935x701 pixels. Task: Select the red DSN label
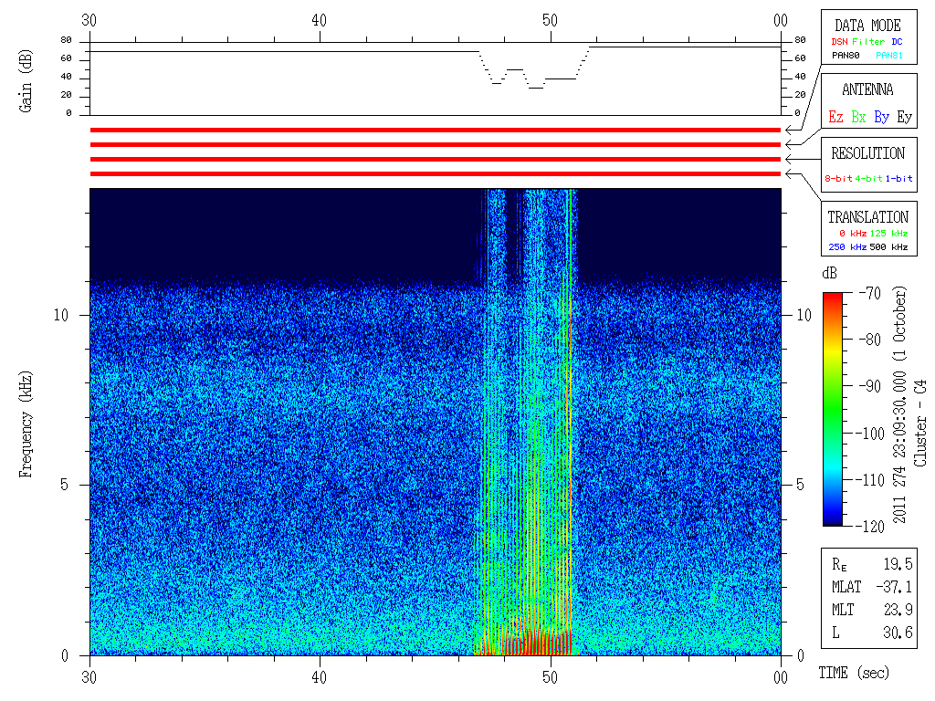coord(839,42)
